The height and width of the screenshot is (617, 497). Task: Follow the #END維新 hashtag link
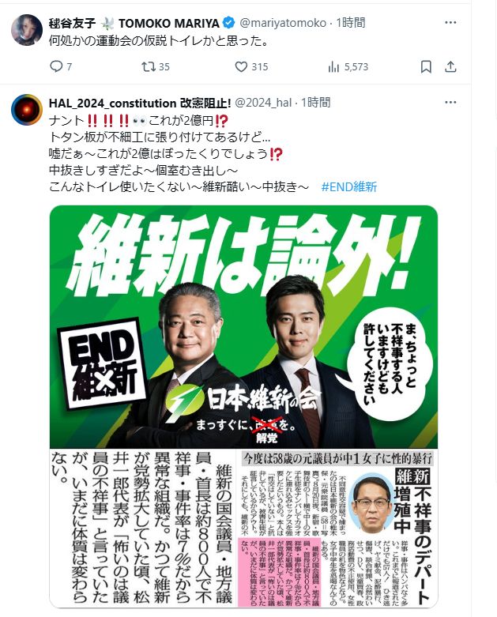tap(349, 186)
